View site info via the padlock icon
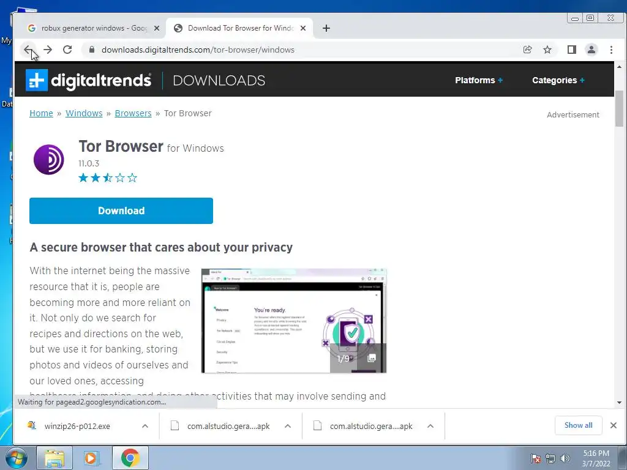The width and height of the screenshot is (627, 470). click(x=92, y=50)
